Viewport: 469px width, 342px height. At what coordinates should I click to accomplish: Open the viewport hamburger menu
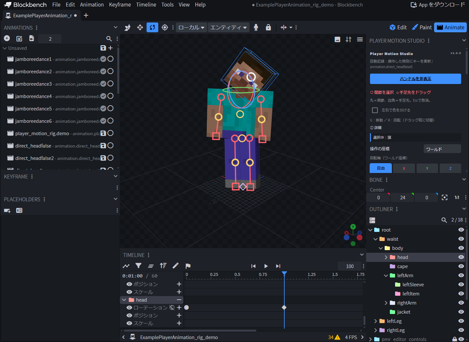point(360,39)
